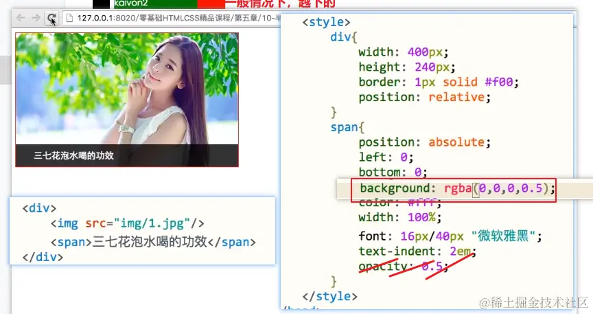Click the <span>三七花泡水喝的功效</span> line
The height and width of the screenshot is (314, 593).
coord(153,242)
